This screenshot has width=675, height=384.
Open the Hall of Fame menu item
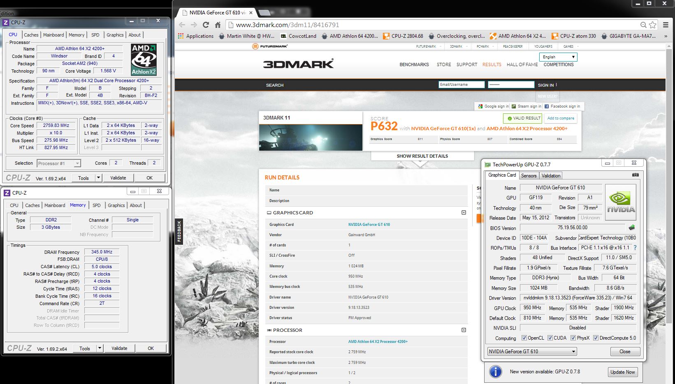click(522, 64)
